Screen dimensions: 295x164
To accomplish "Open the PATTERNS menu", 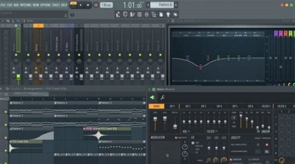I will coord(25,5).
